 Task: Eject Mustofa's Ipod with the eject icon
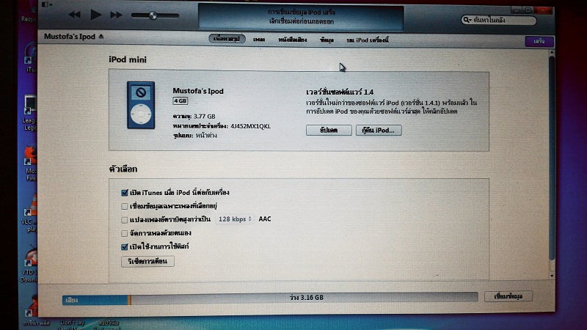101,36
